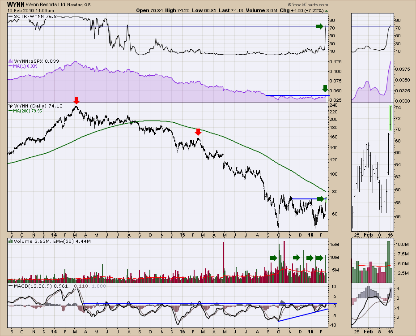Click the 10.0M volume label in the zoom panel
This screenshot has width=416, height=336.
[402, 244]
